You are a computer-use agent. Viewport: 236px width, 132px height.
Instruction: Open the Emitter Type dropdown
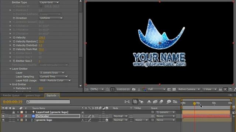[49, 3]
